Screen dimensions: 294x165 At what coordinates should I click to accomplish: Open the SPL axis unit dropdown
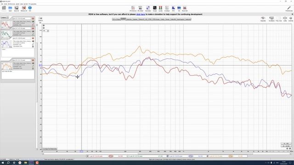(x=46, y=31)
